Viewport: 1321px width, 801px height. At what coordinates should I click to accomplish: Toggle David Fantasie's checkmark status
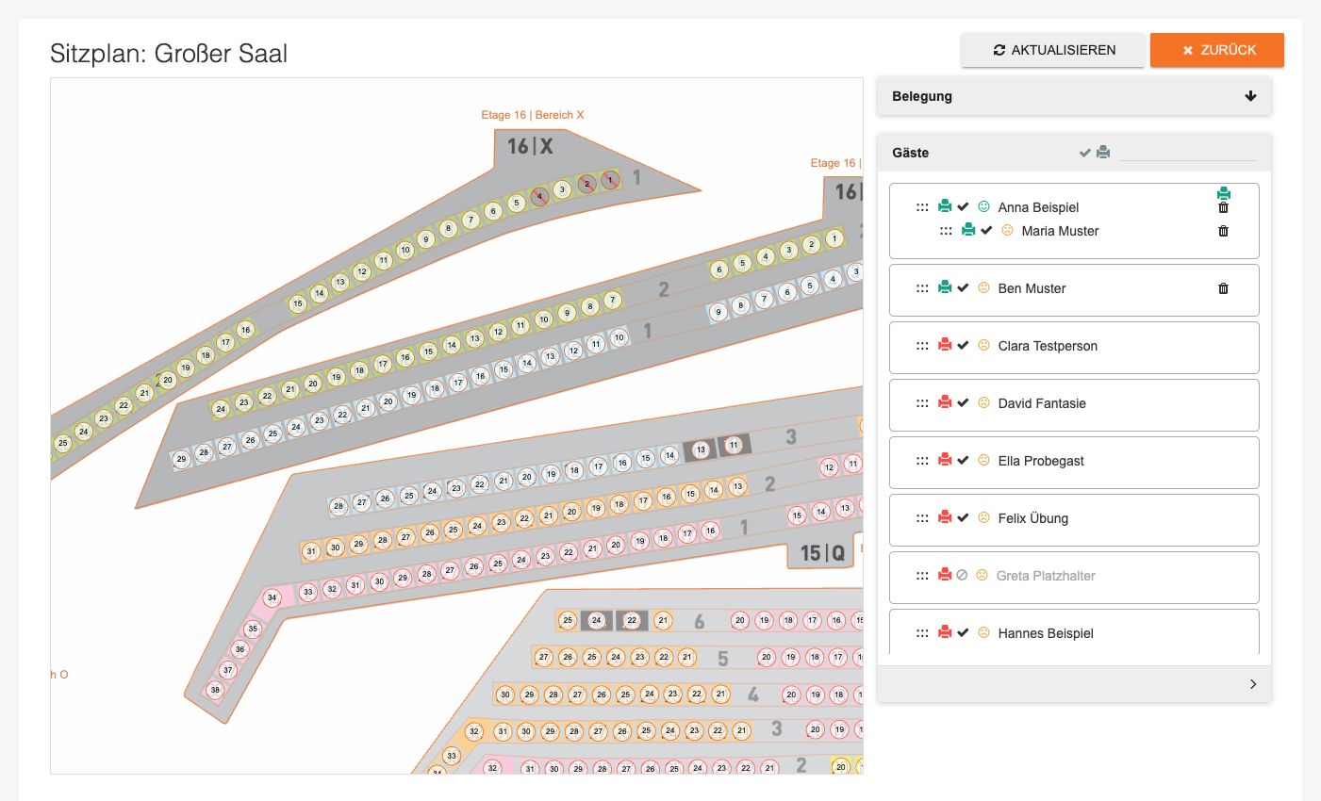(x=963, y=403)
